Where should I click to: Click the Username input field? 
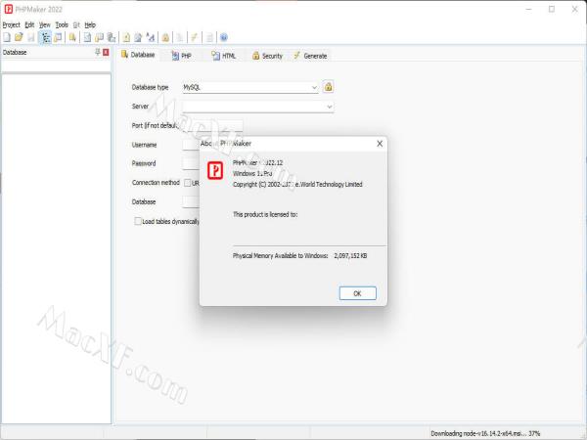tap(191, 145)
